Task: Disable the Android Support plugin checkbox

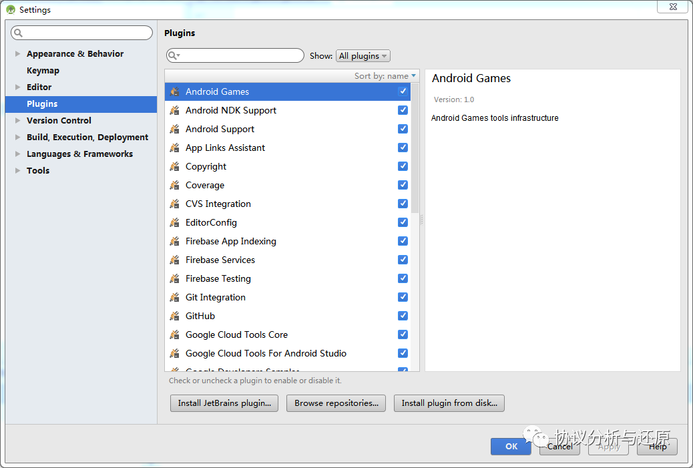Action: [403, 129]
